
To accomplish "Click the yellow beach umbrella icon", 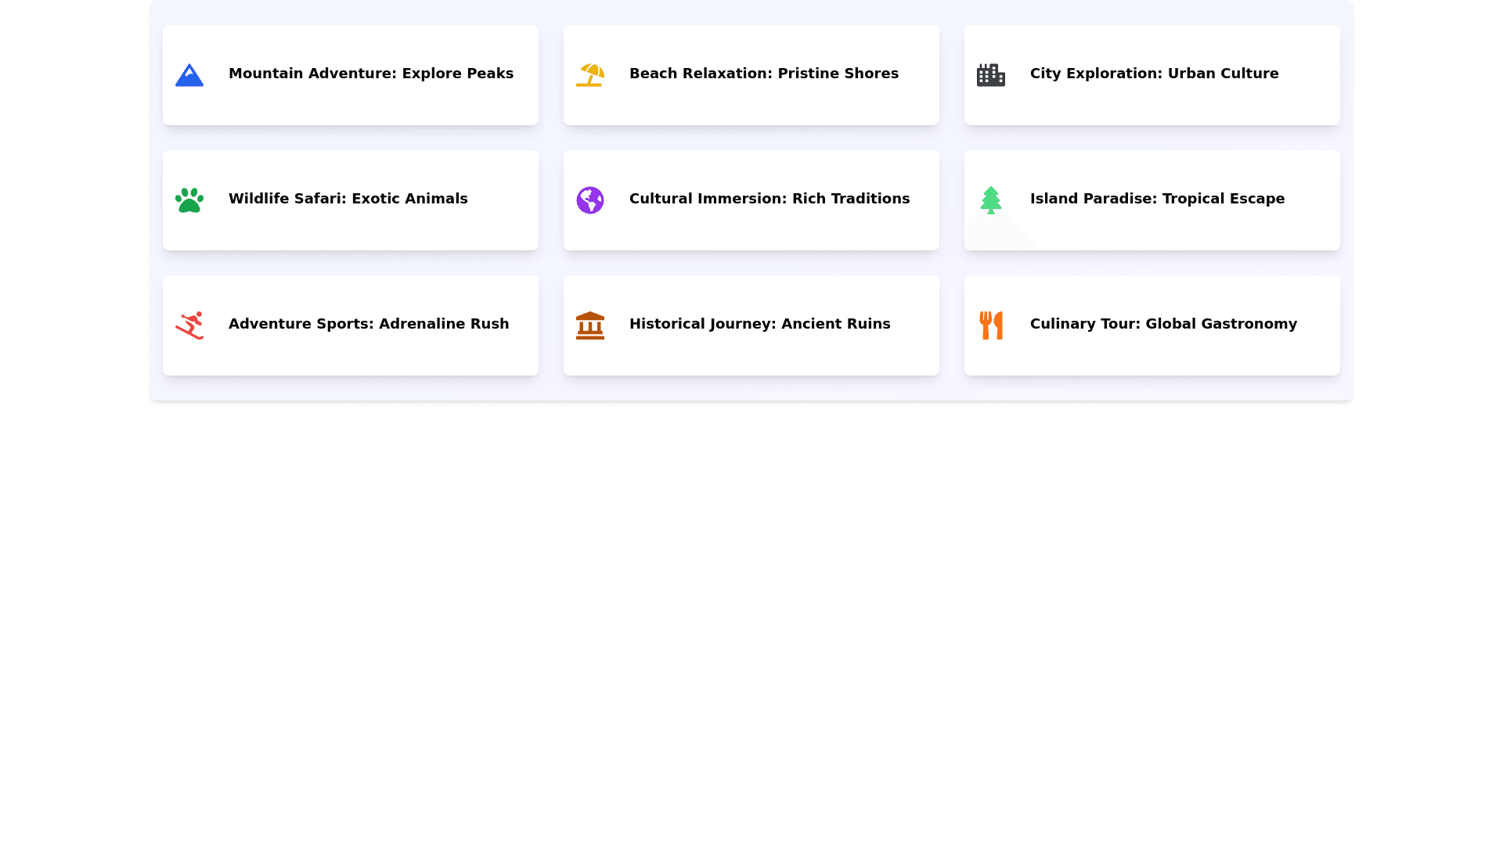I will coord(590,75).
